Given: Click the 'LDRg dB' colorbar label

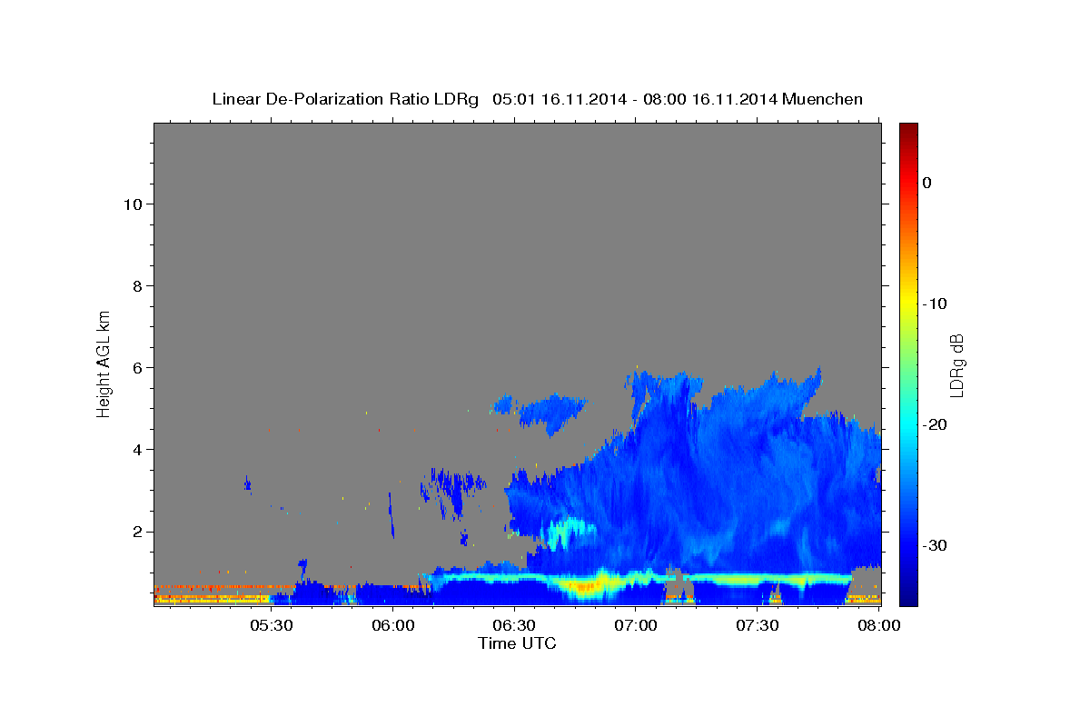Looking at the screenshot, I should (x=956, y=364).
